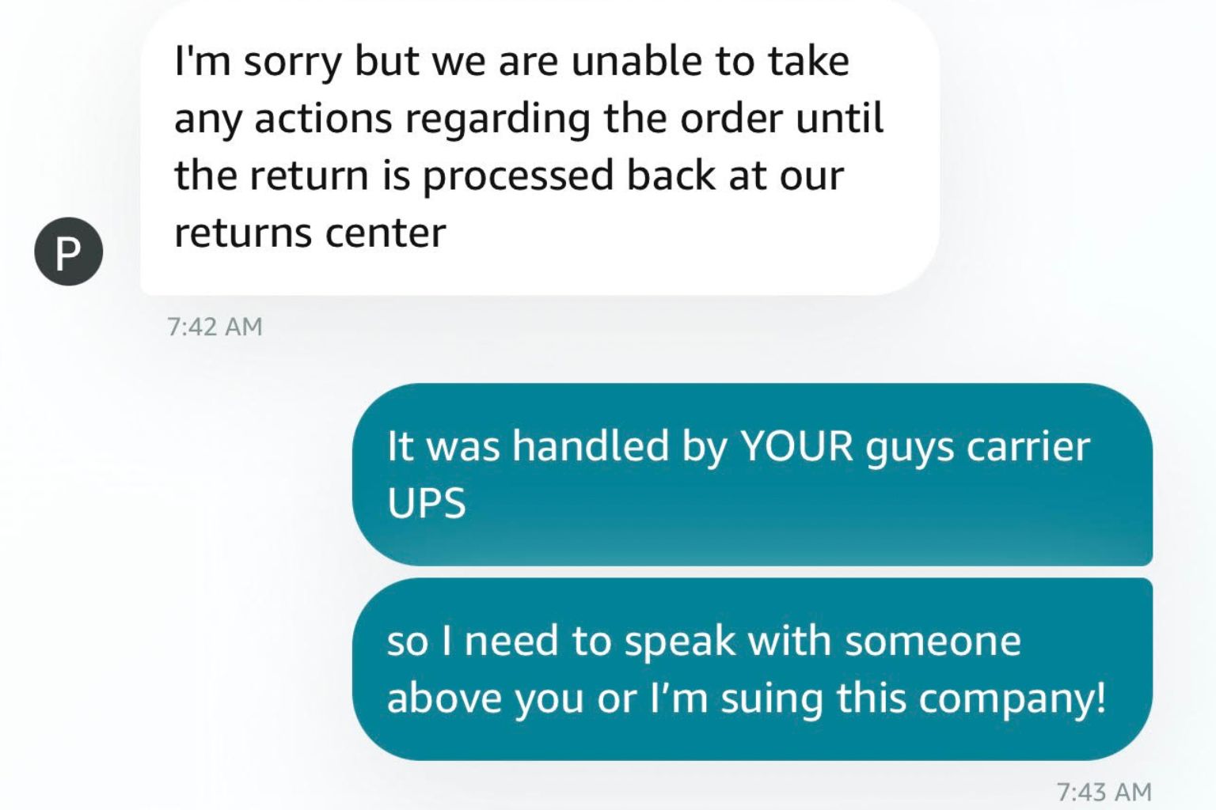Click the agent icon beside the returns message
This screenshot has height=810, width=1216.
(69, 250)
